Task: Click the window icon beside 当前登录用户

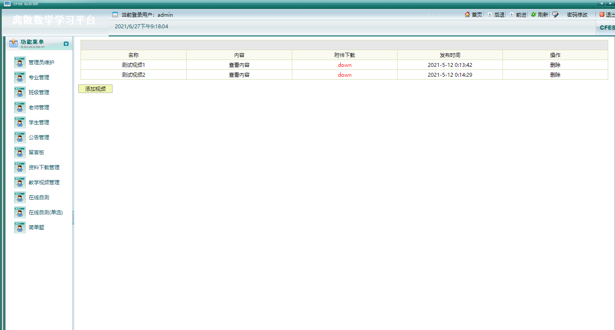Action: click(115, 15)
